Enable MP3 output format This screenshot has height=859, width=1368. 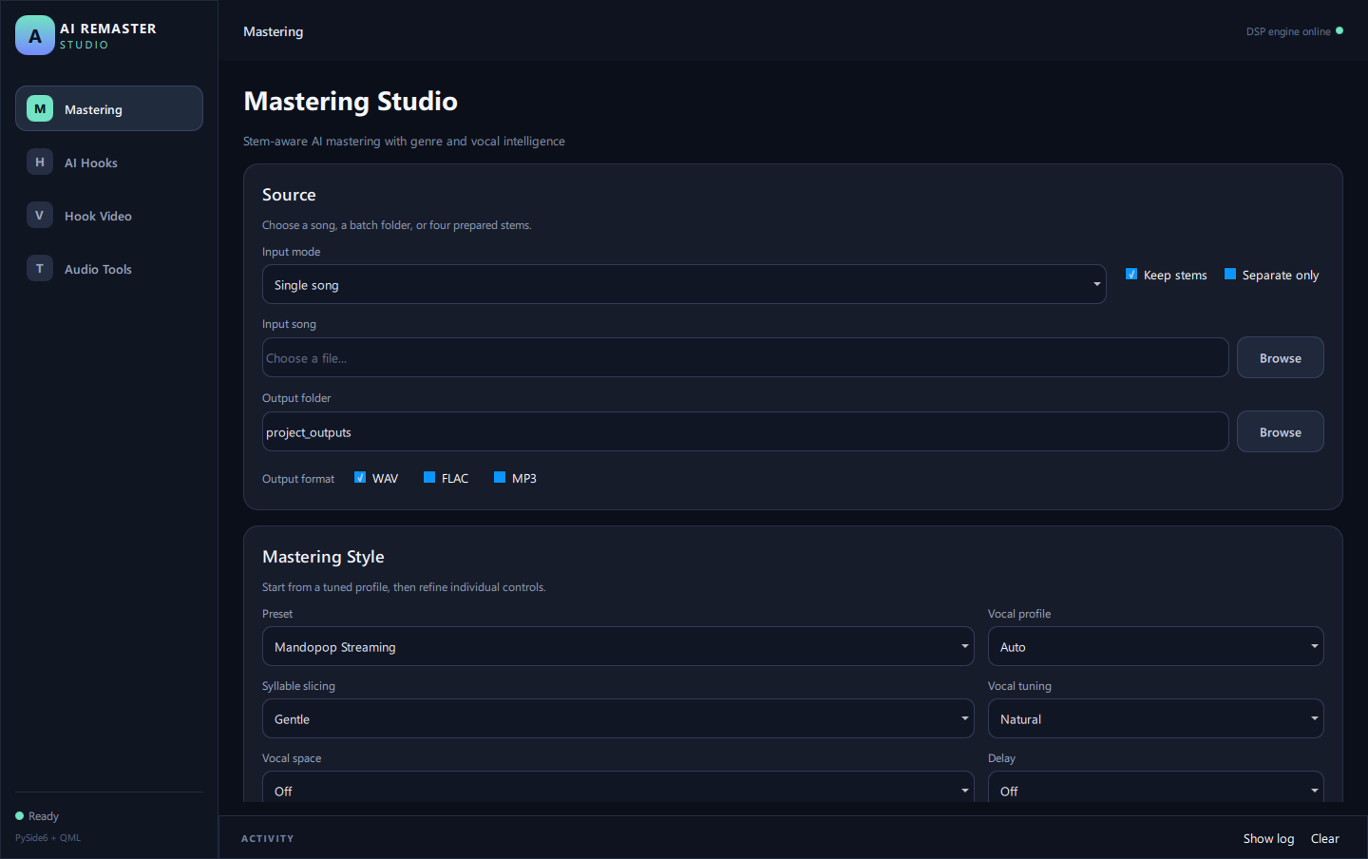(x=500, y=477)
